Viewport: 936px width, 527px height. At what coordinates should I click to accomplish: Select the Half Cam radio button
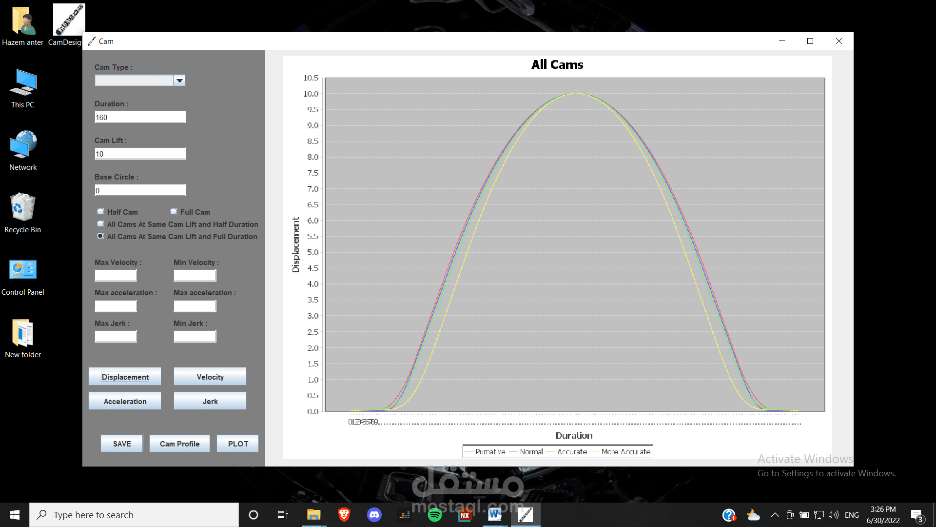100,212
